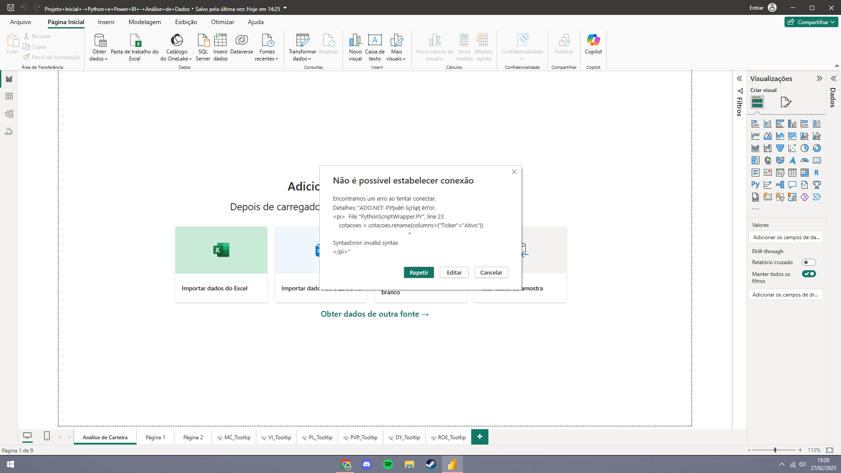Switch to Format visual pane
Viewport: 841px width, 473px height.
786,102
